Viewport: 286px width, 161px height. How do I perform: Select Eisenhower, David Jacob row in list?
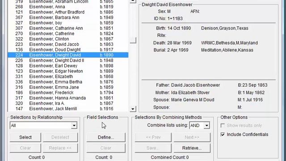point(68,44)
